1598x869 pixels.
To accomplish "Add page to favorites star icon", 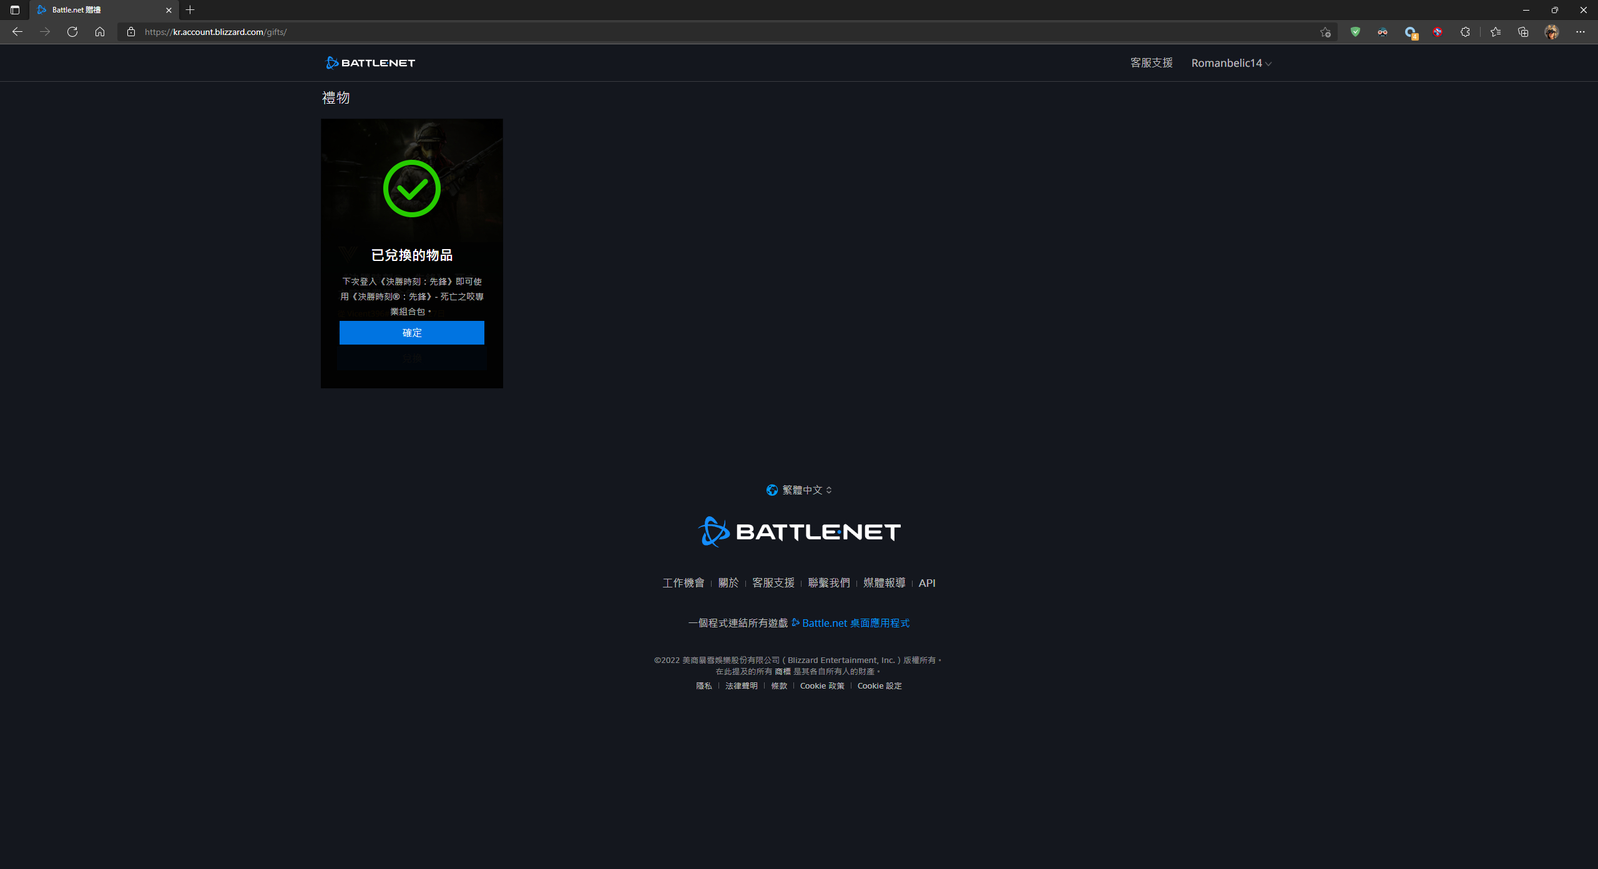I will point(1325,32).
